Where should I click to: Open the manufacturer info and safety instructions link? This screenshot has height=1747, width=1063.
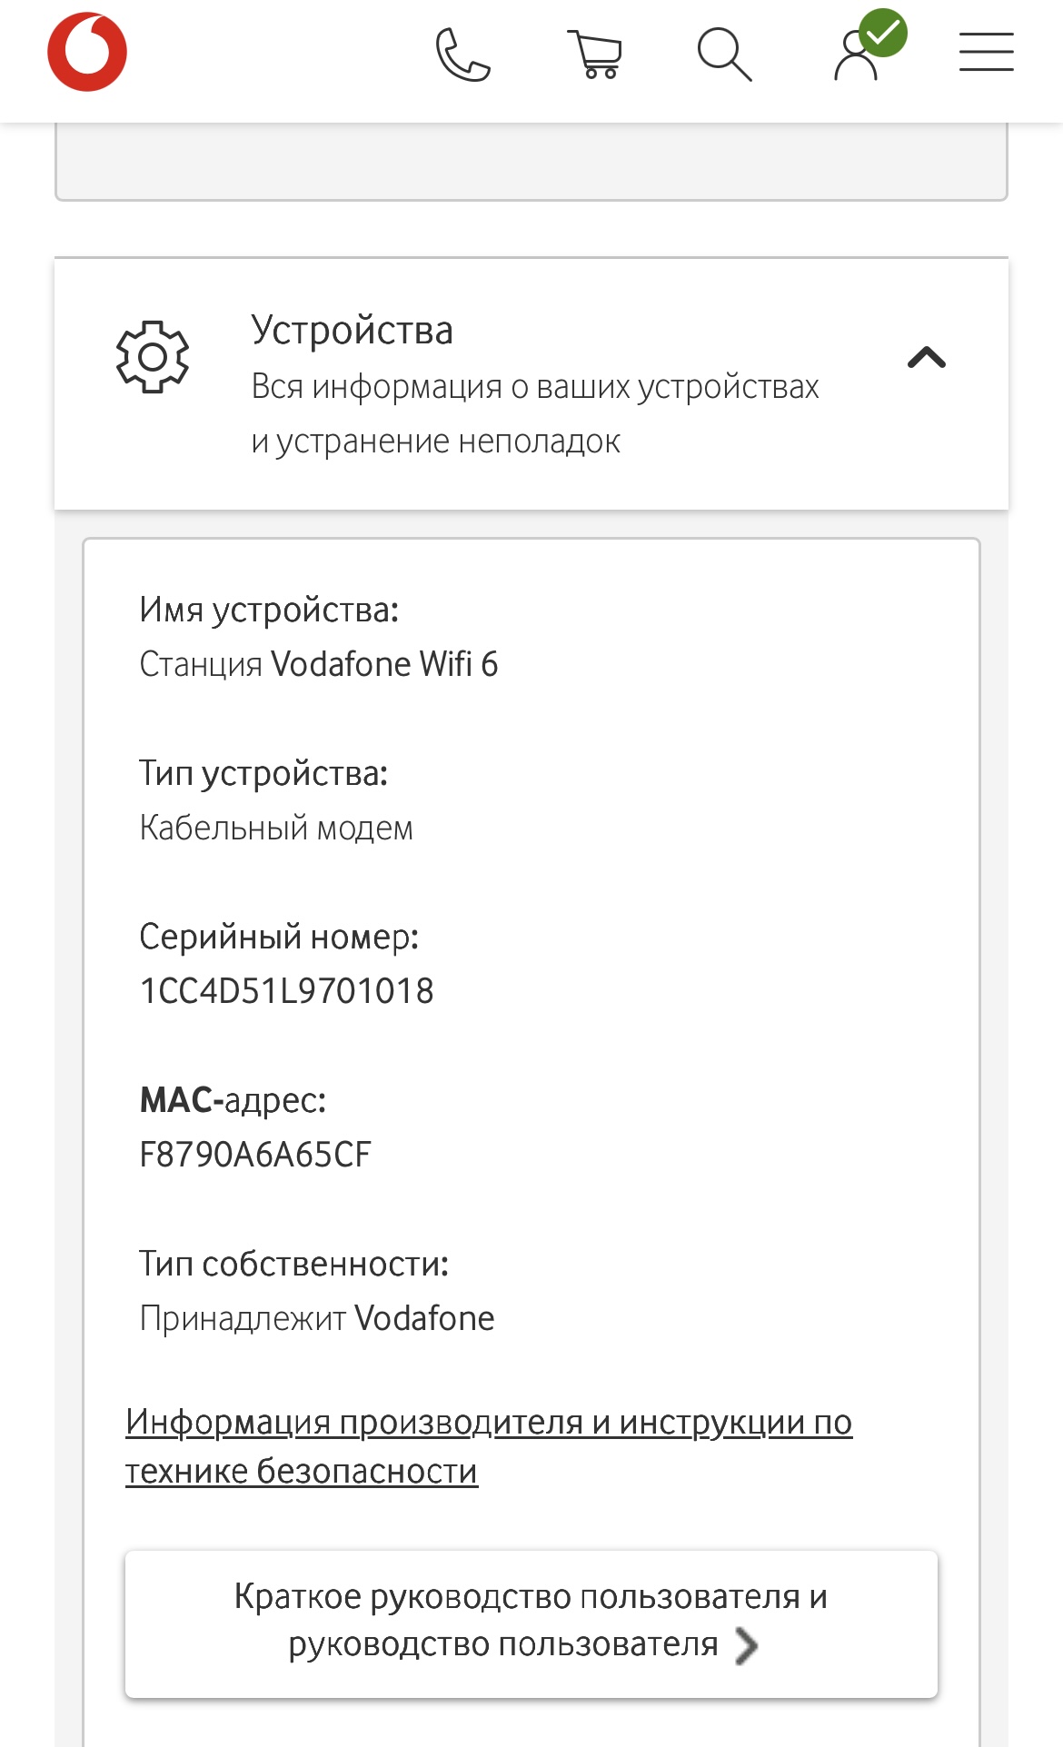pyautogui.click(x=488, y=1446)
